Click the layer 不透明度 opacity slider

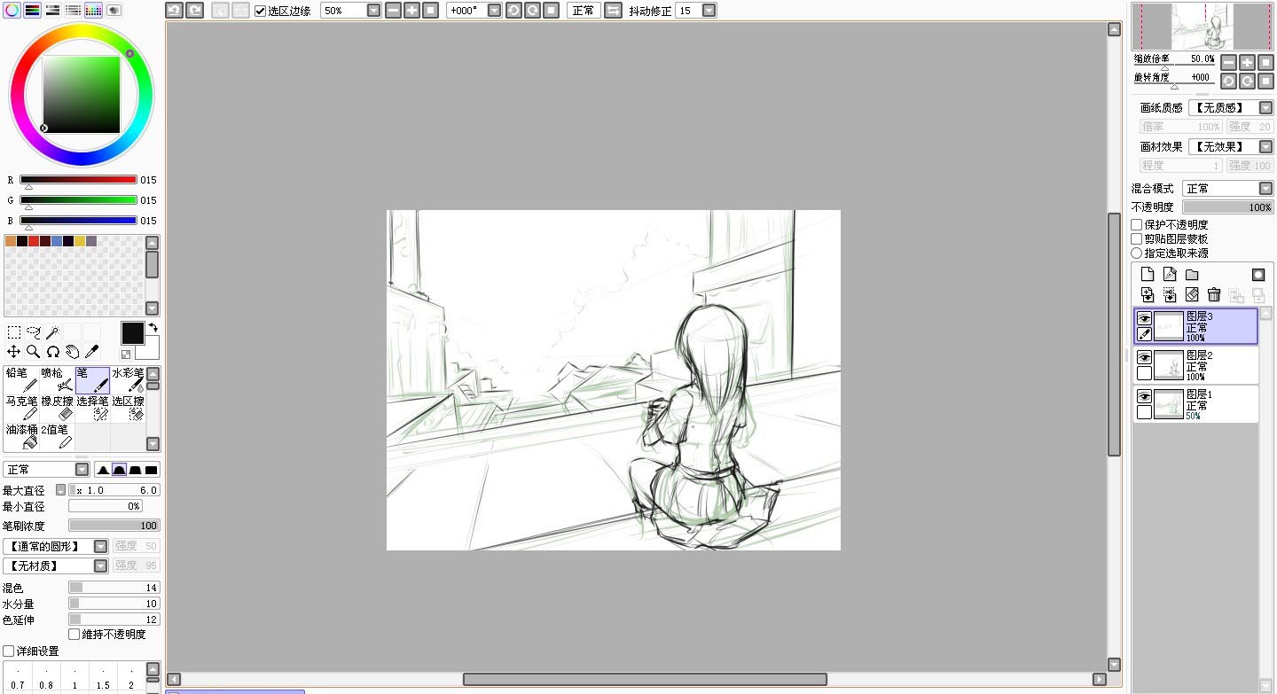click(1228, 207)
